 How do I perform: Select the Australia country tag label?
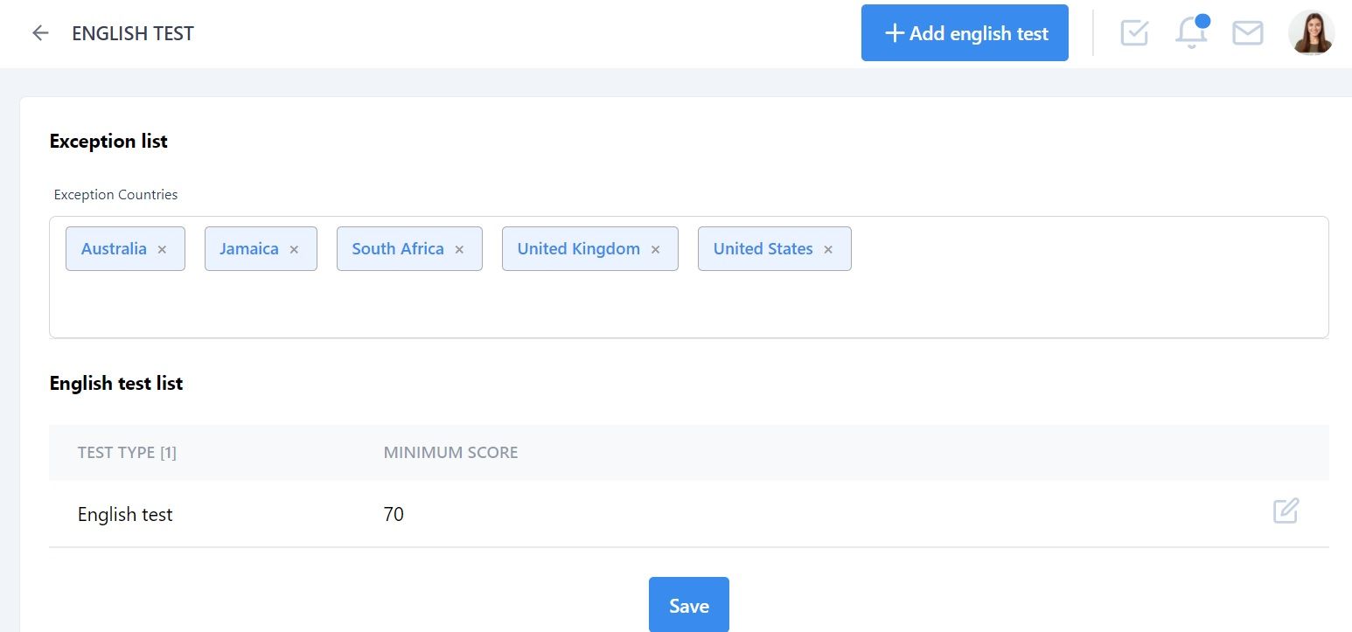[x=114, y=248]
